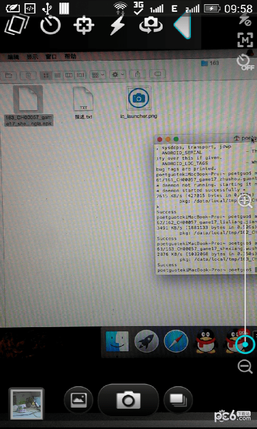Toggle the timer OFF indicator
Image resolution: width=257 pixels, height=429 pixels.
(x=245, y=62)
